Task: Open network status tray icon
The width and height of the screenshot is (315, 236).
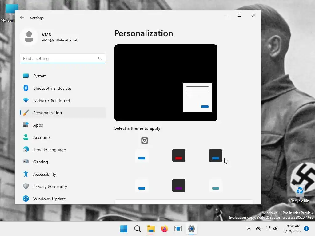Action: [268, 229]
